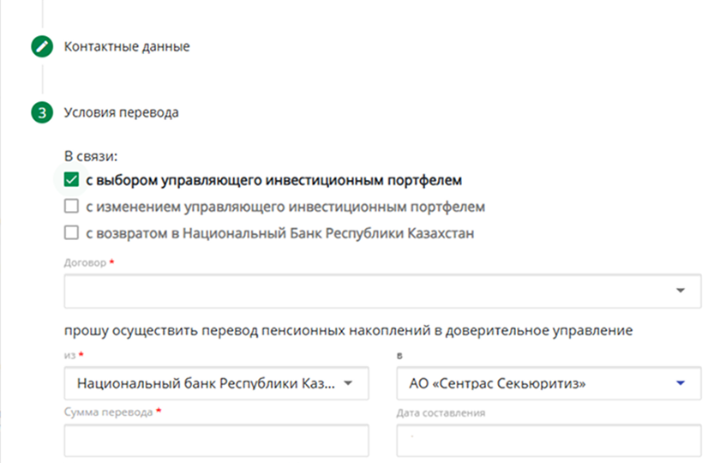Open the Контактные данные step title

click(x=127, y=47)
